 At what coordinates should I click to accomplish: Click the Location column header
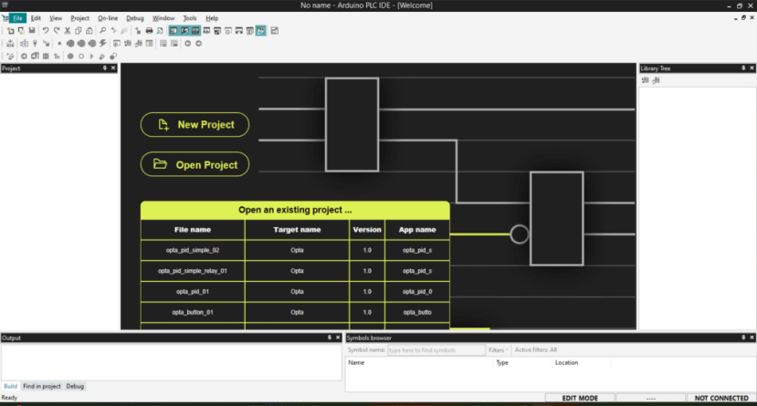pyautogui.click(x=582, y=362)
